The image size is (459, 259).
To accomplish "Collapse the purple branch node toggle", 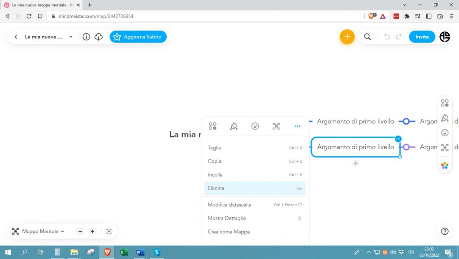I will pyautogui.click(x=407, y=147).
